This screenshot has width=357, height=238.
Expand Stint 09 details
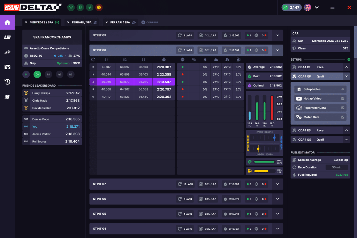click(x=278, y=35)
